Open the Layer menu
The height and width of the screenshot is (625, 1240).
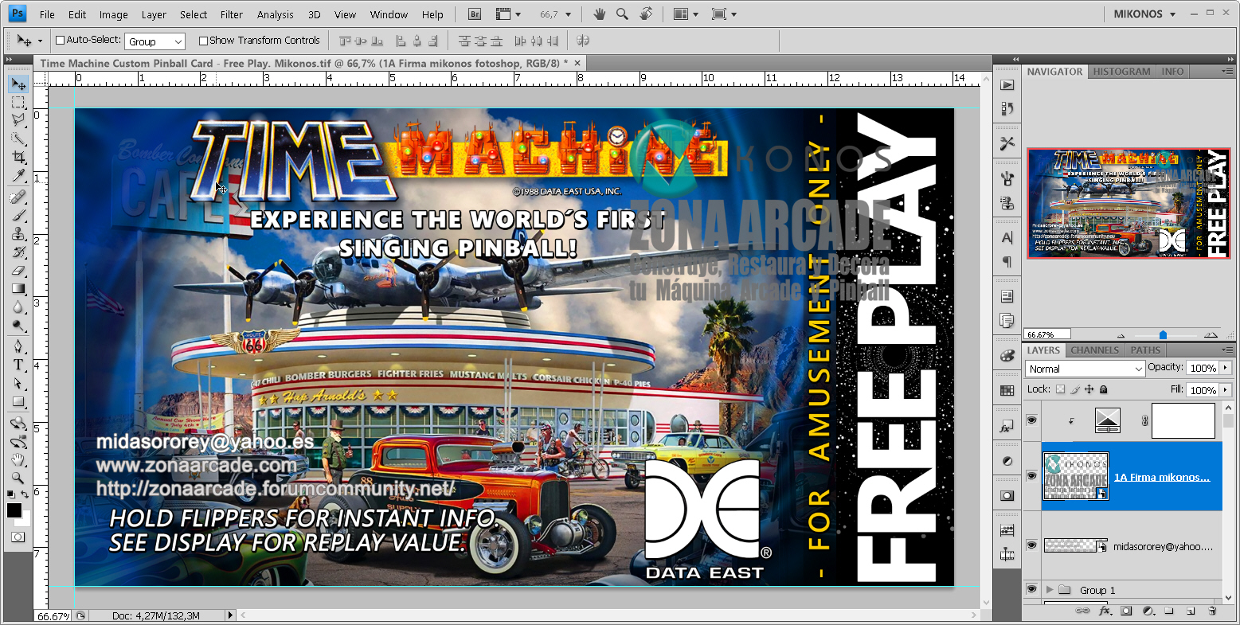pos(154,14)
